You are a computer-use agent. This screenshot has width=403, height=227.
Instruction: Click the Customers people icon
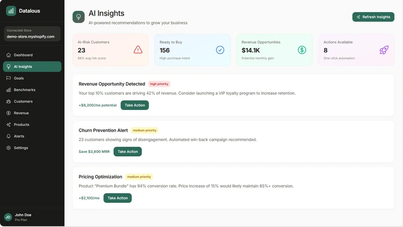[9, 101]
